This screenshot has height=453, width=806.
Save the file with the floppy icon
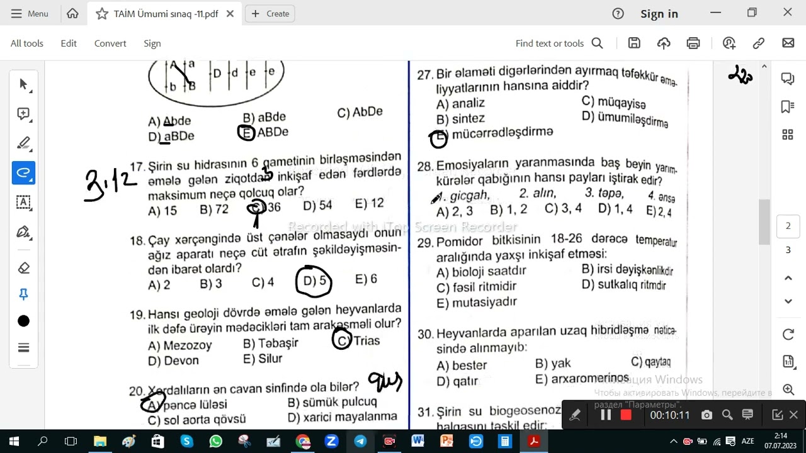(634, 43)
